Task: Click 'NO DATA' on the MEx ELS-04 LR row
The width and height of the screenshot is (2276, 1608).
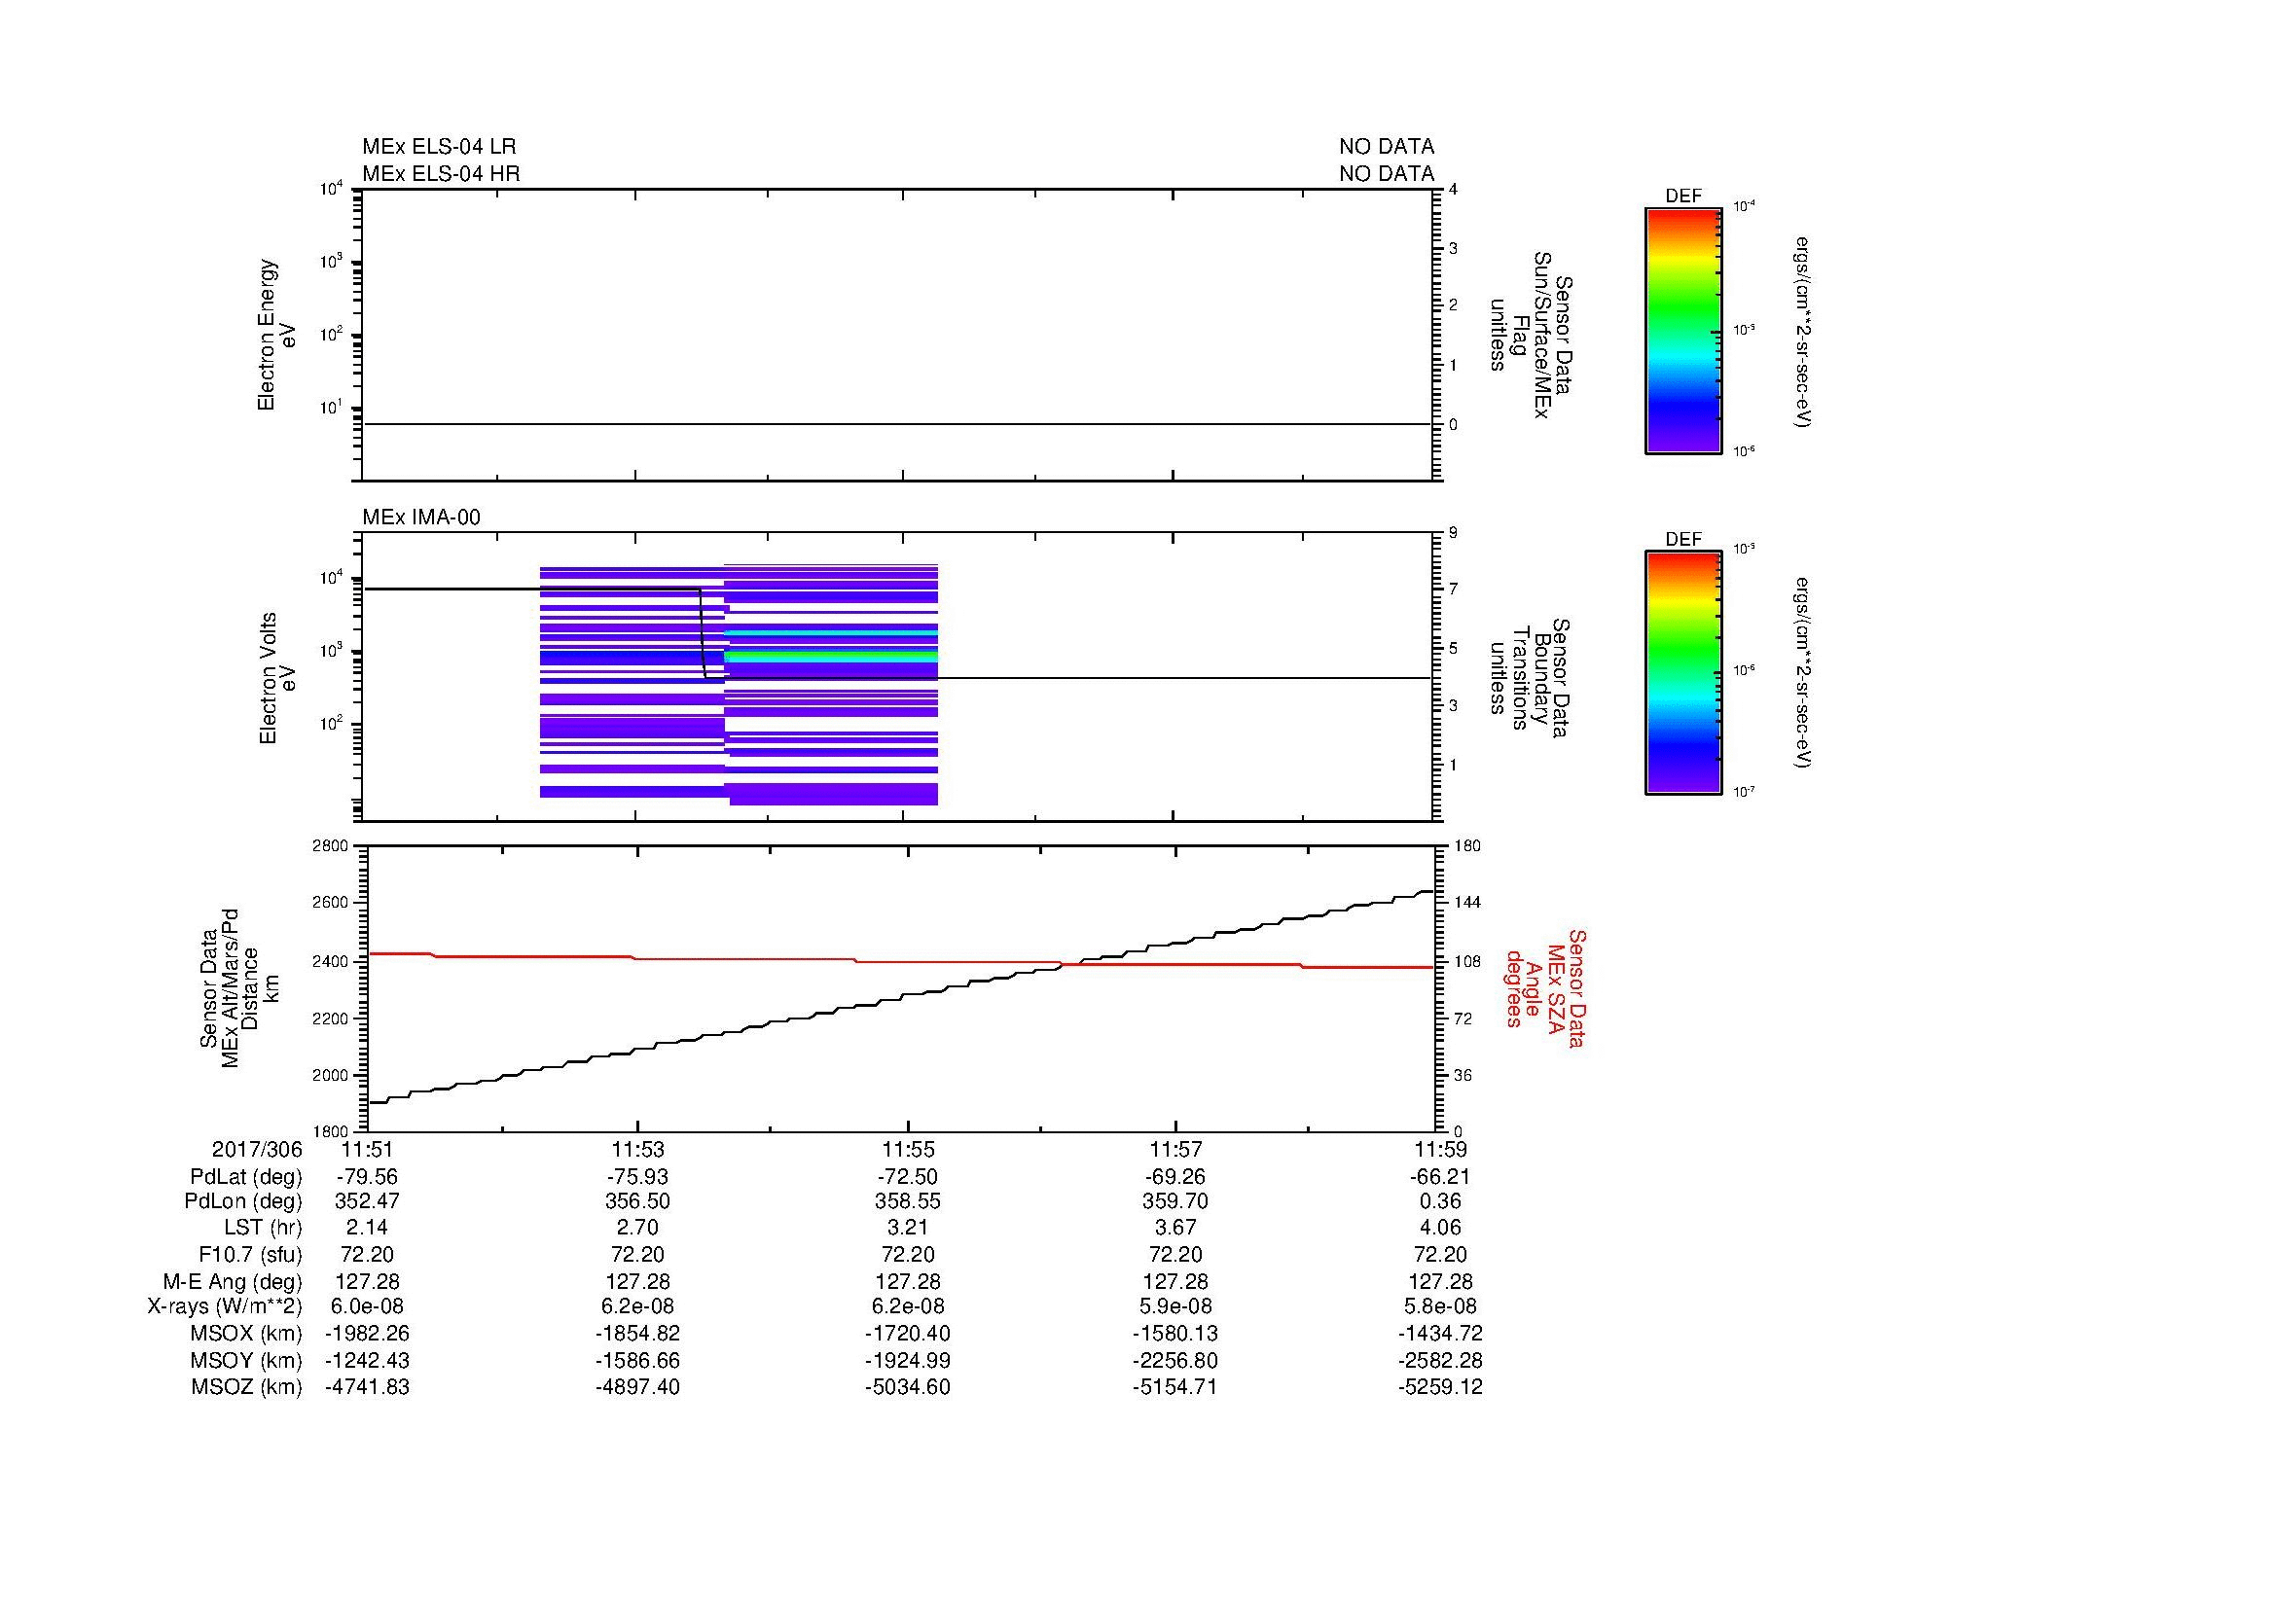Action: coord(1386,147)
